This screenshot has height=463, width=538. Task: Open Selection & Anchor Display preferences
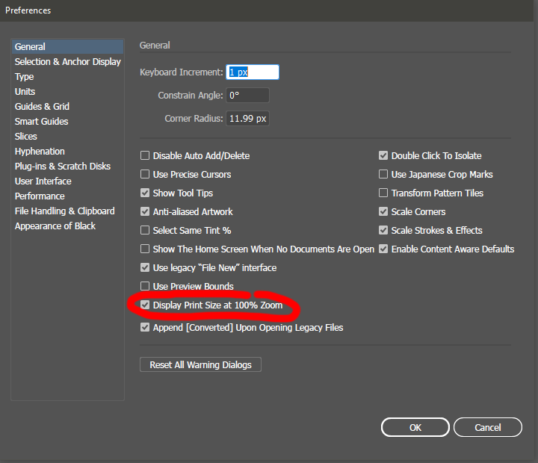click(x=67, y=62)
